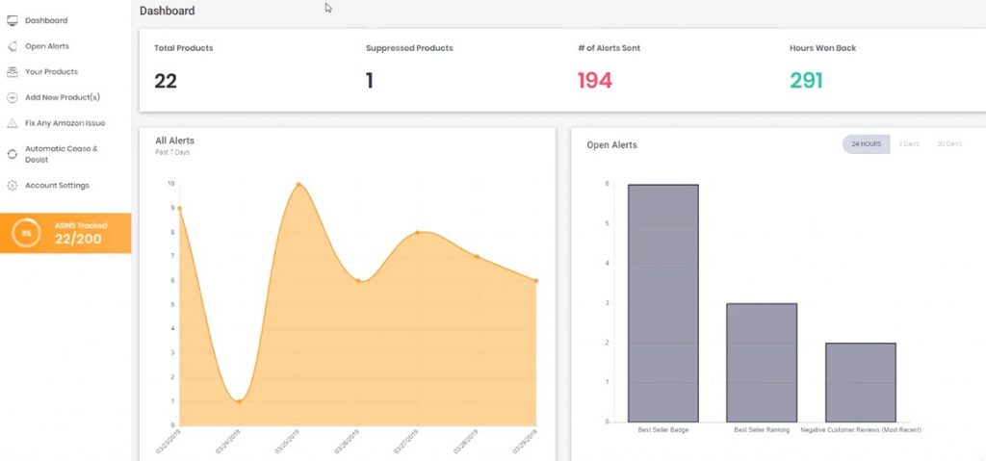
Task: Click the Dashboard monitor icon in sidebar
Action: 12,21
